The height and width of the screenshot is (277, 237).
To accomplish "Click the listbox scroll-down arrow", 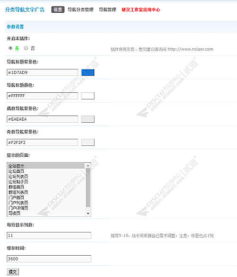I will click(88, 214).
